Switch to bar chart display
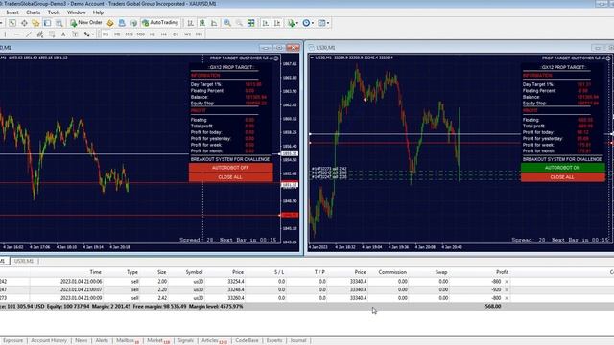 (x=190, y=23)
